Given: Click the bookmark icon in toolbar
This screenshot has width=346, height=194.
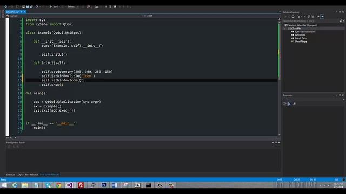Looking at the screenshot, I should click(115, 6).
